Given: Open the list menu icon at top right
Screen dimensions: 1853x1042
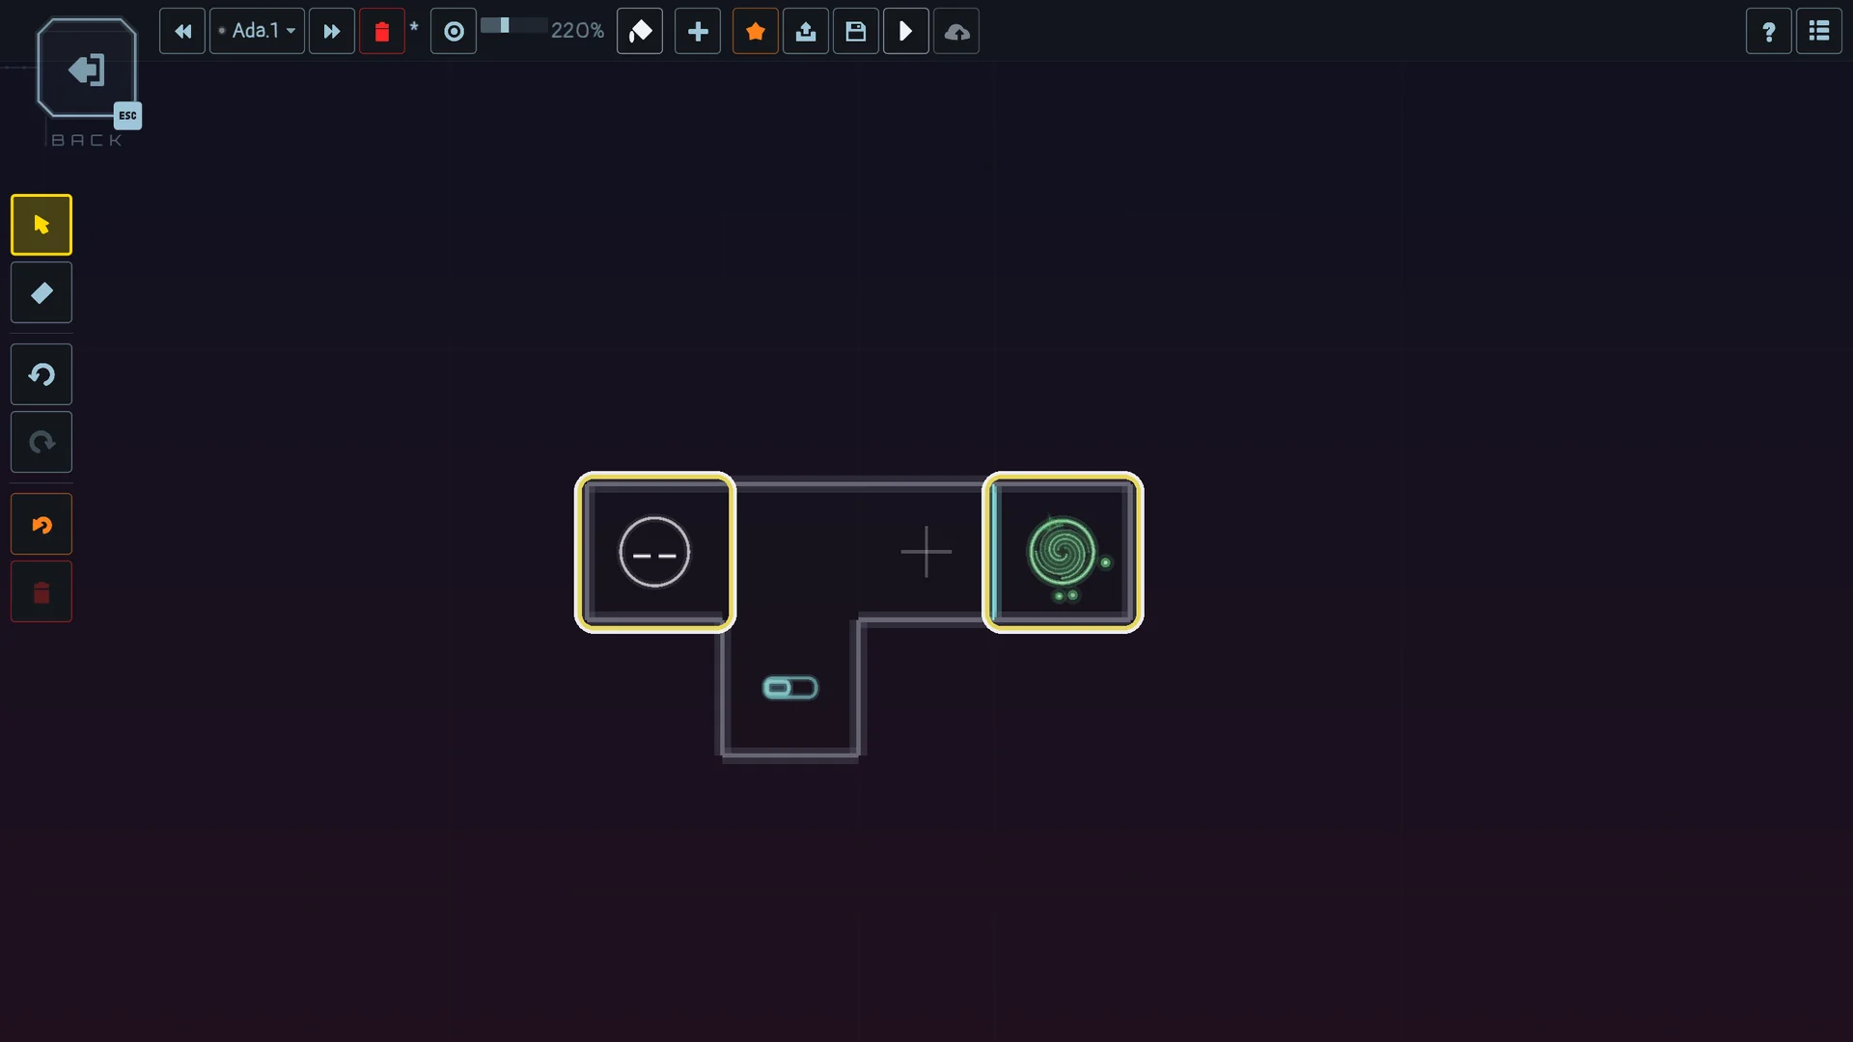Looking at the screenshot, I should (1819, 31).
